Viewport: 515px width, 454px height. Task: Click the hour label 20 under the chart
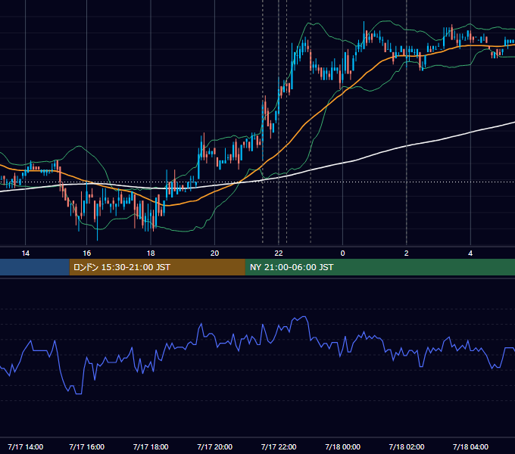point(215,253)
